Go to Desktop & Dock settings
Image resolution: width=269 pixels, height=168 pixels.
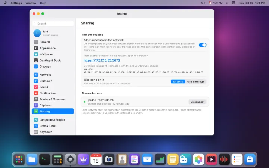[53, 60]
